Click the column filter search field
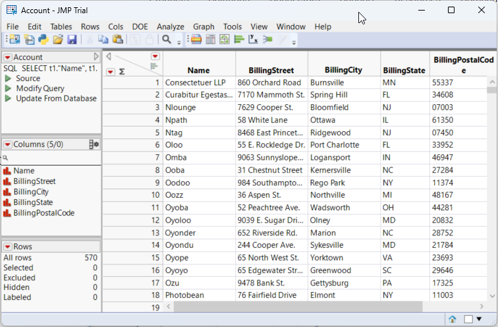 point(53,158)
